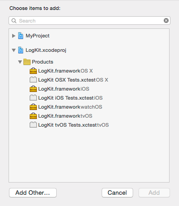
Task: Click the LogKit.xcodeproj project file icon
Action: pyautogui.click(x=21, y=50)
